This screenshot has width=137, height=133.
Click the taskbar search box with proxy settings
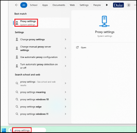point(27,130)
